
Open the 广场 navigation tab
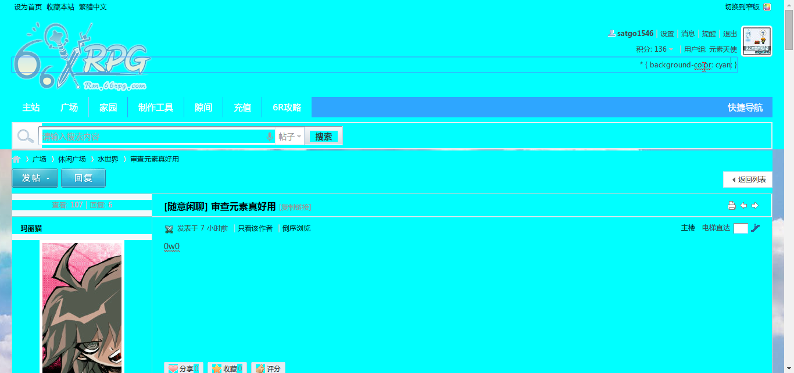click(x=69, y=107)
